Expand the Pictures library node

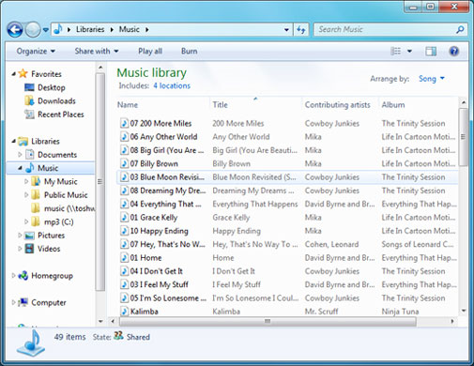click(x=20, y=236)
